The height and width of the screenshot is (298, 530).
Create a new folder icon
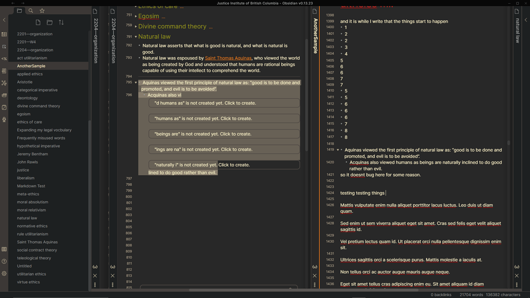point(50,22)
